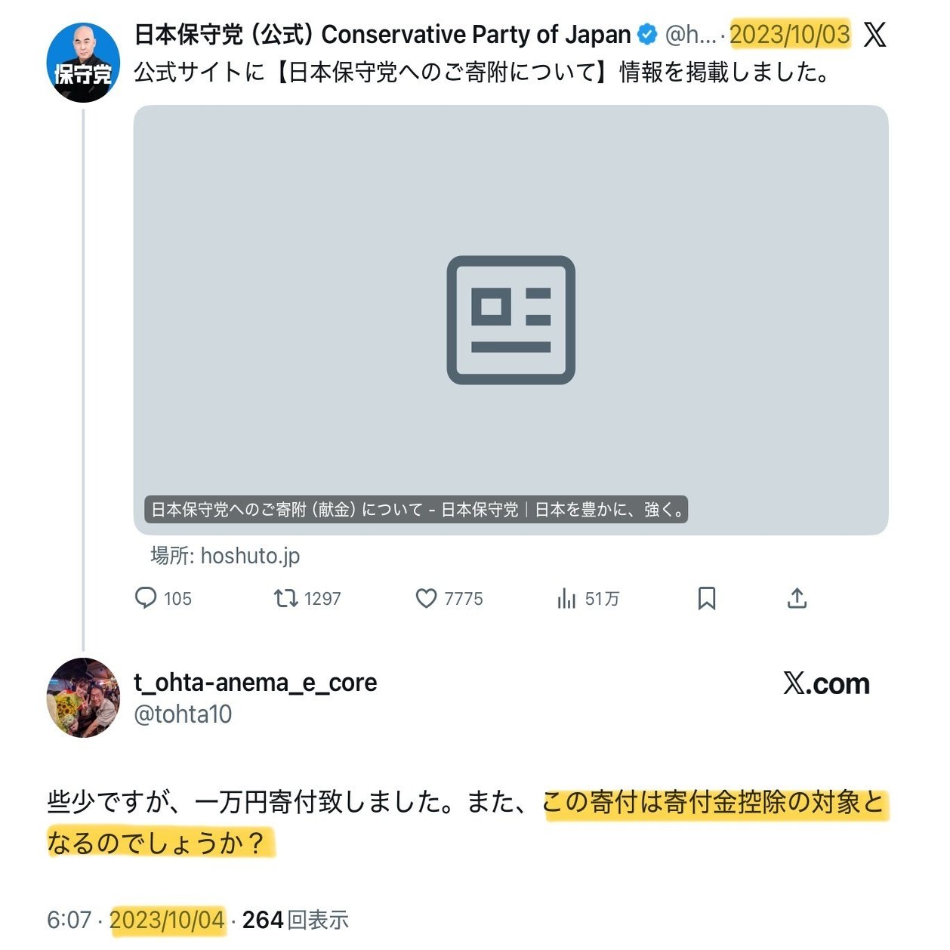Image resolution: width=950 pixels, height=950 pixels.
Task: Bookmark the Conservative Party post
Action: click(706, 598)
